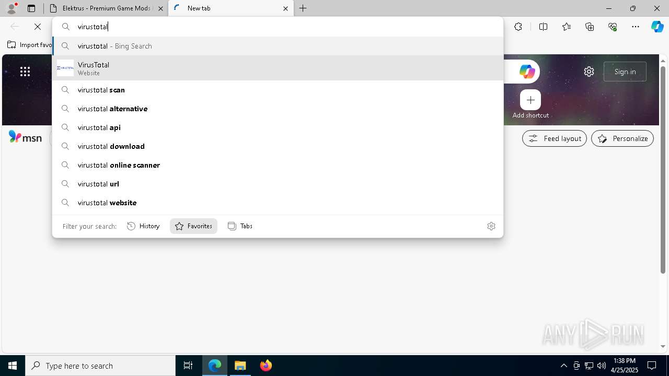Open the network tray icon
Screen dimensions: 669x376
589,366
